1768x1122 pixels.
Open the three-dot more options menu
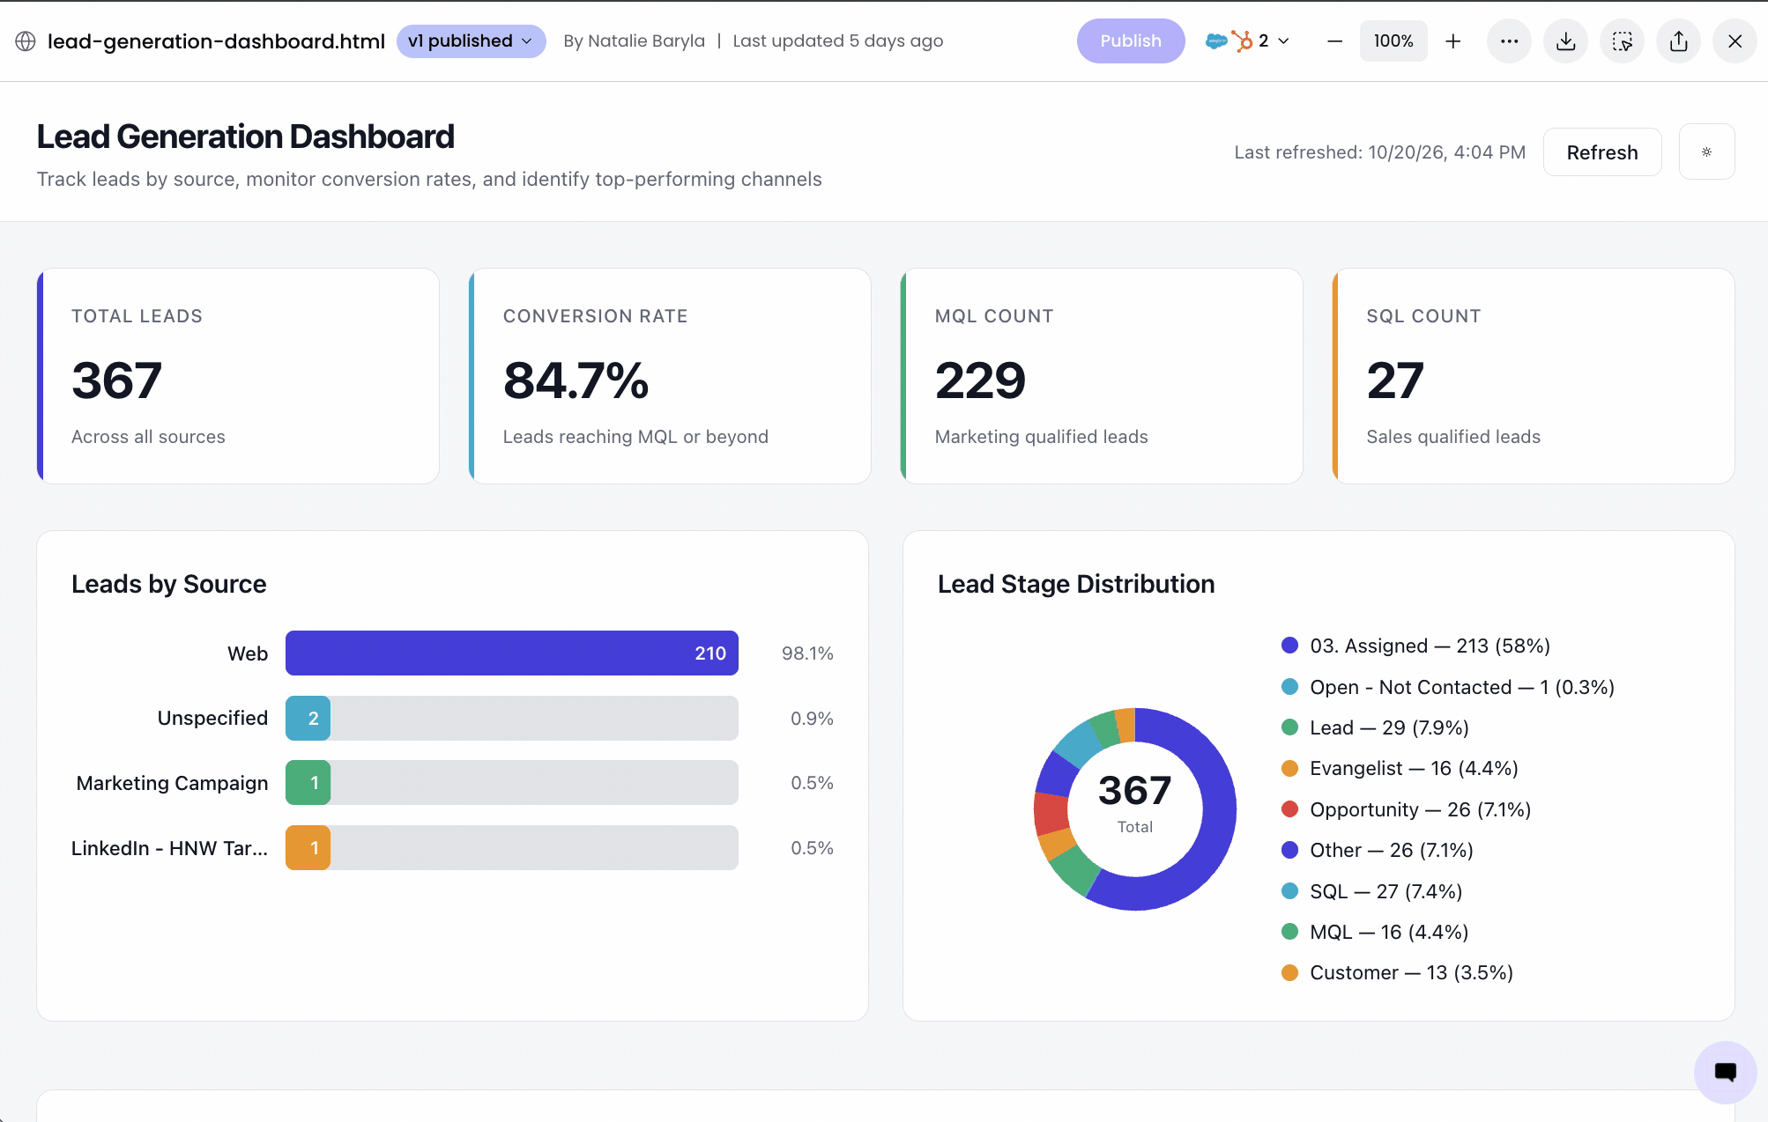[1509, 41]
